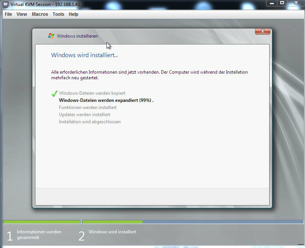
Task: Close the Windows installieren dialog
Action: pyautogui.click(x=263, y=32)
